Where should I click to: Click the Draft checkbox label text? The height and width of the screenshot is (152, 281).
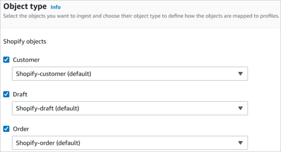click(20, 94)
